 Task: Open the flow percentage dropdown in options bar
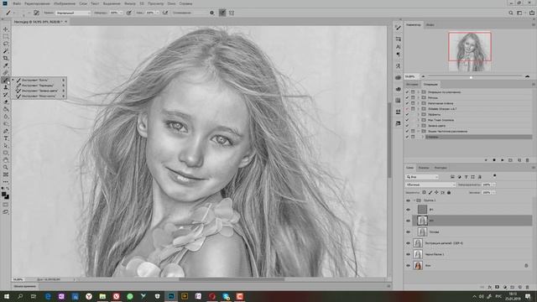tap(158, 13)
